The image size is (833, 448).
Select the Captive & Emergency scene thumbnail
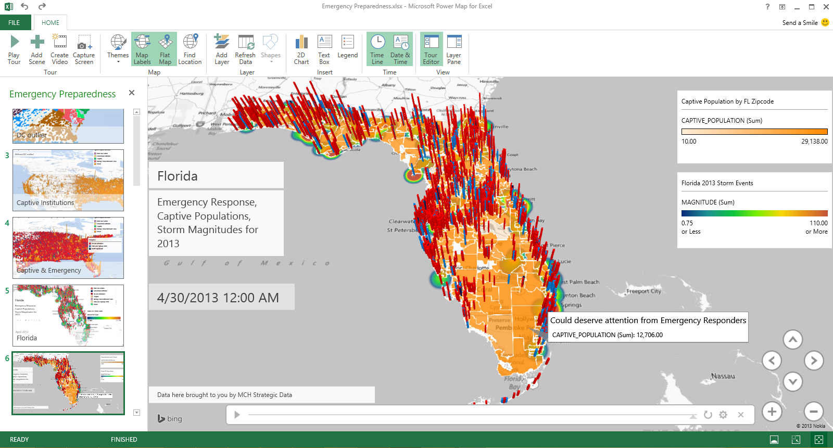(x=68, y=248)
